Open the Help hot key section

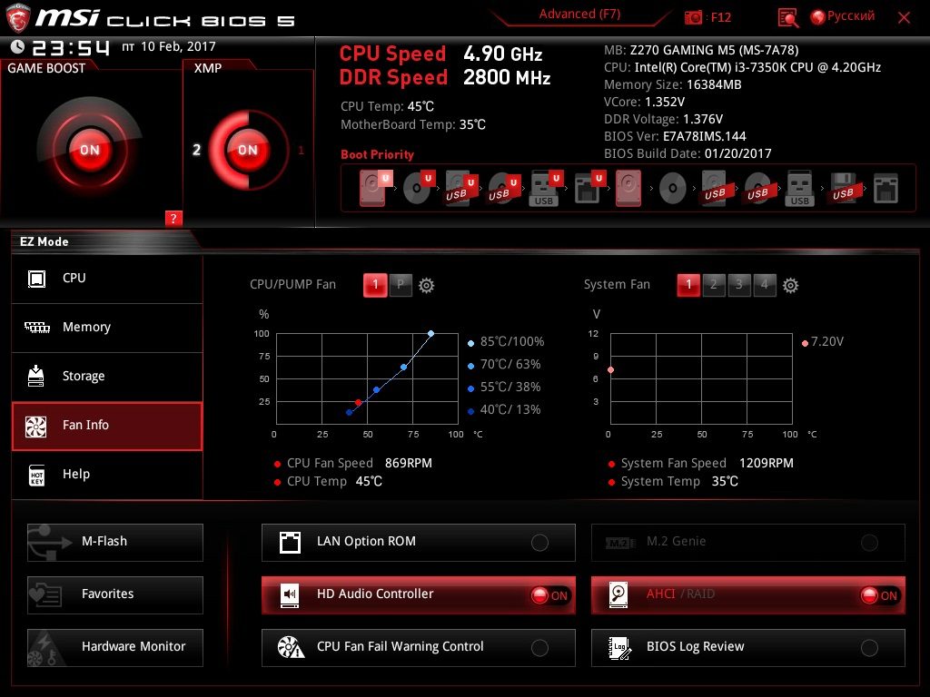pyautogui.click(x=107, y=476)
